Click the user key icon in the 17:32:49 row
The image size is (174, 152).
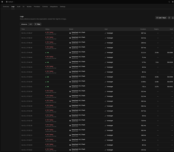(x=106, y=82)
